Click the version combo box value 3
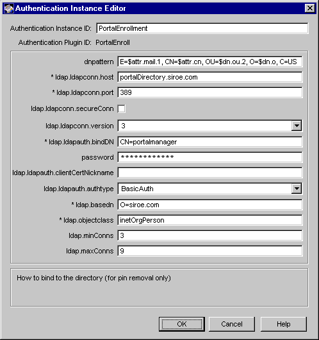This screenshot has height=340, width=319. [123, 126]
